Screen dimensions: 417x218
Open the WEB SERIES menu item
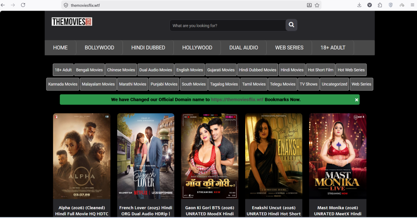[x=289, y=48]
